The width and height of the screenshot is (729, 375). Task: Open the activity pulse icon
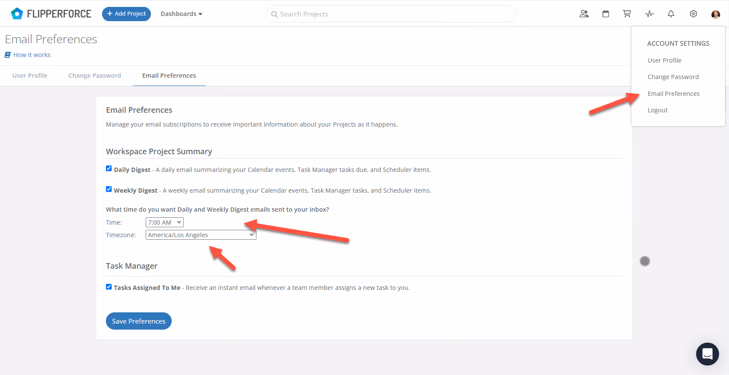(x=649, y=14)
